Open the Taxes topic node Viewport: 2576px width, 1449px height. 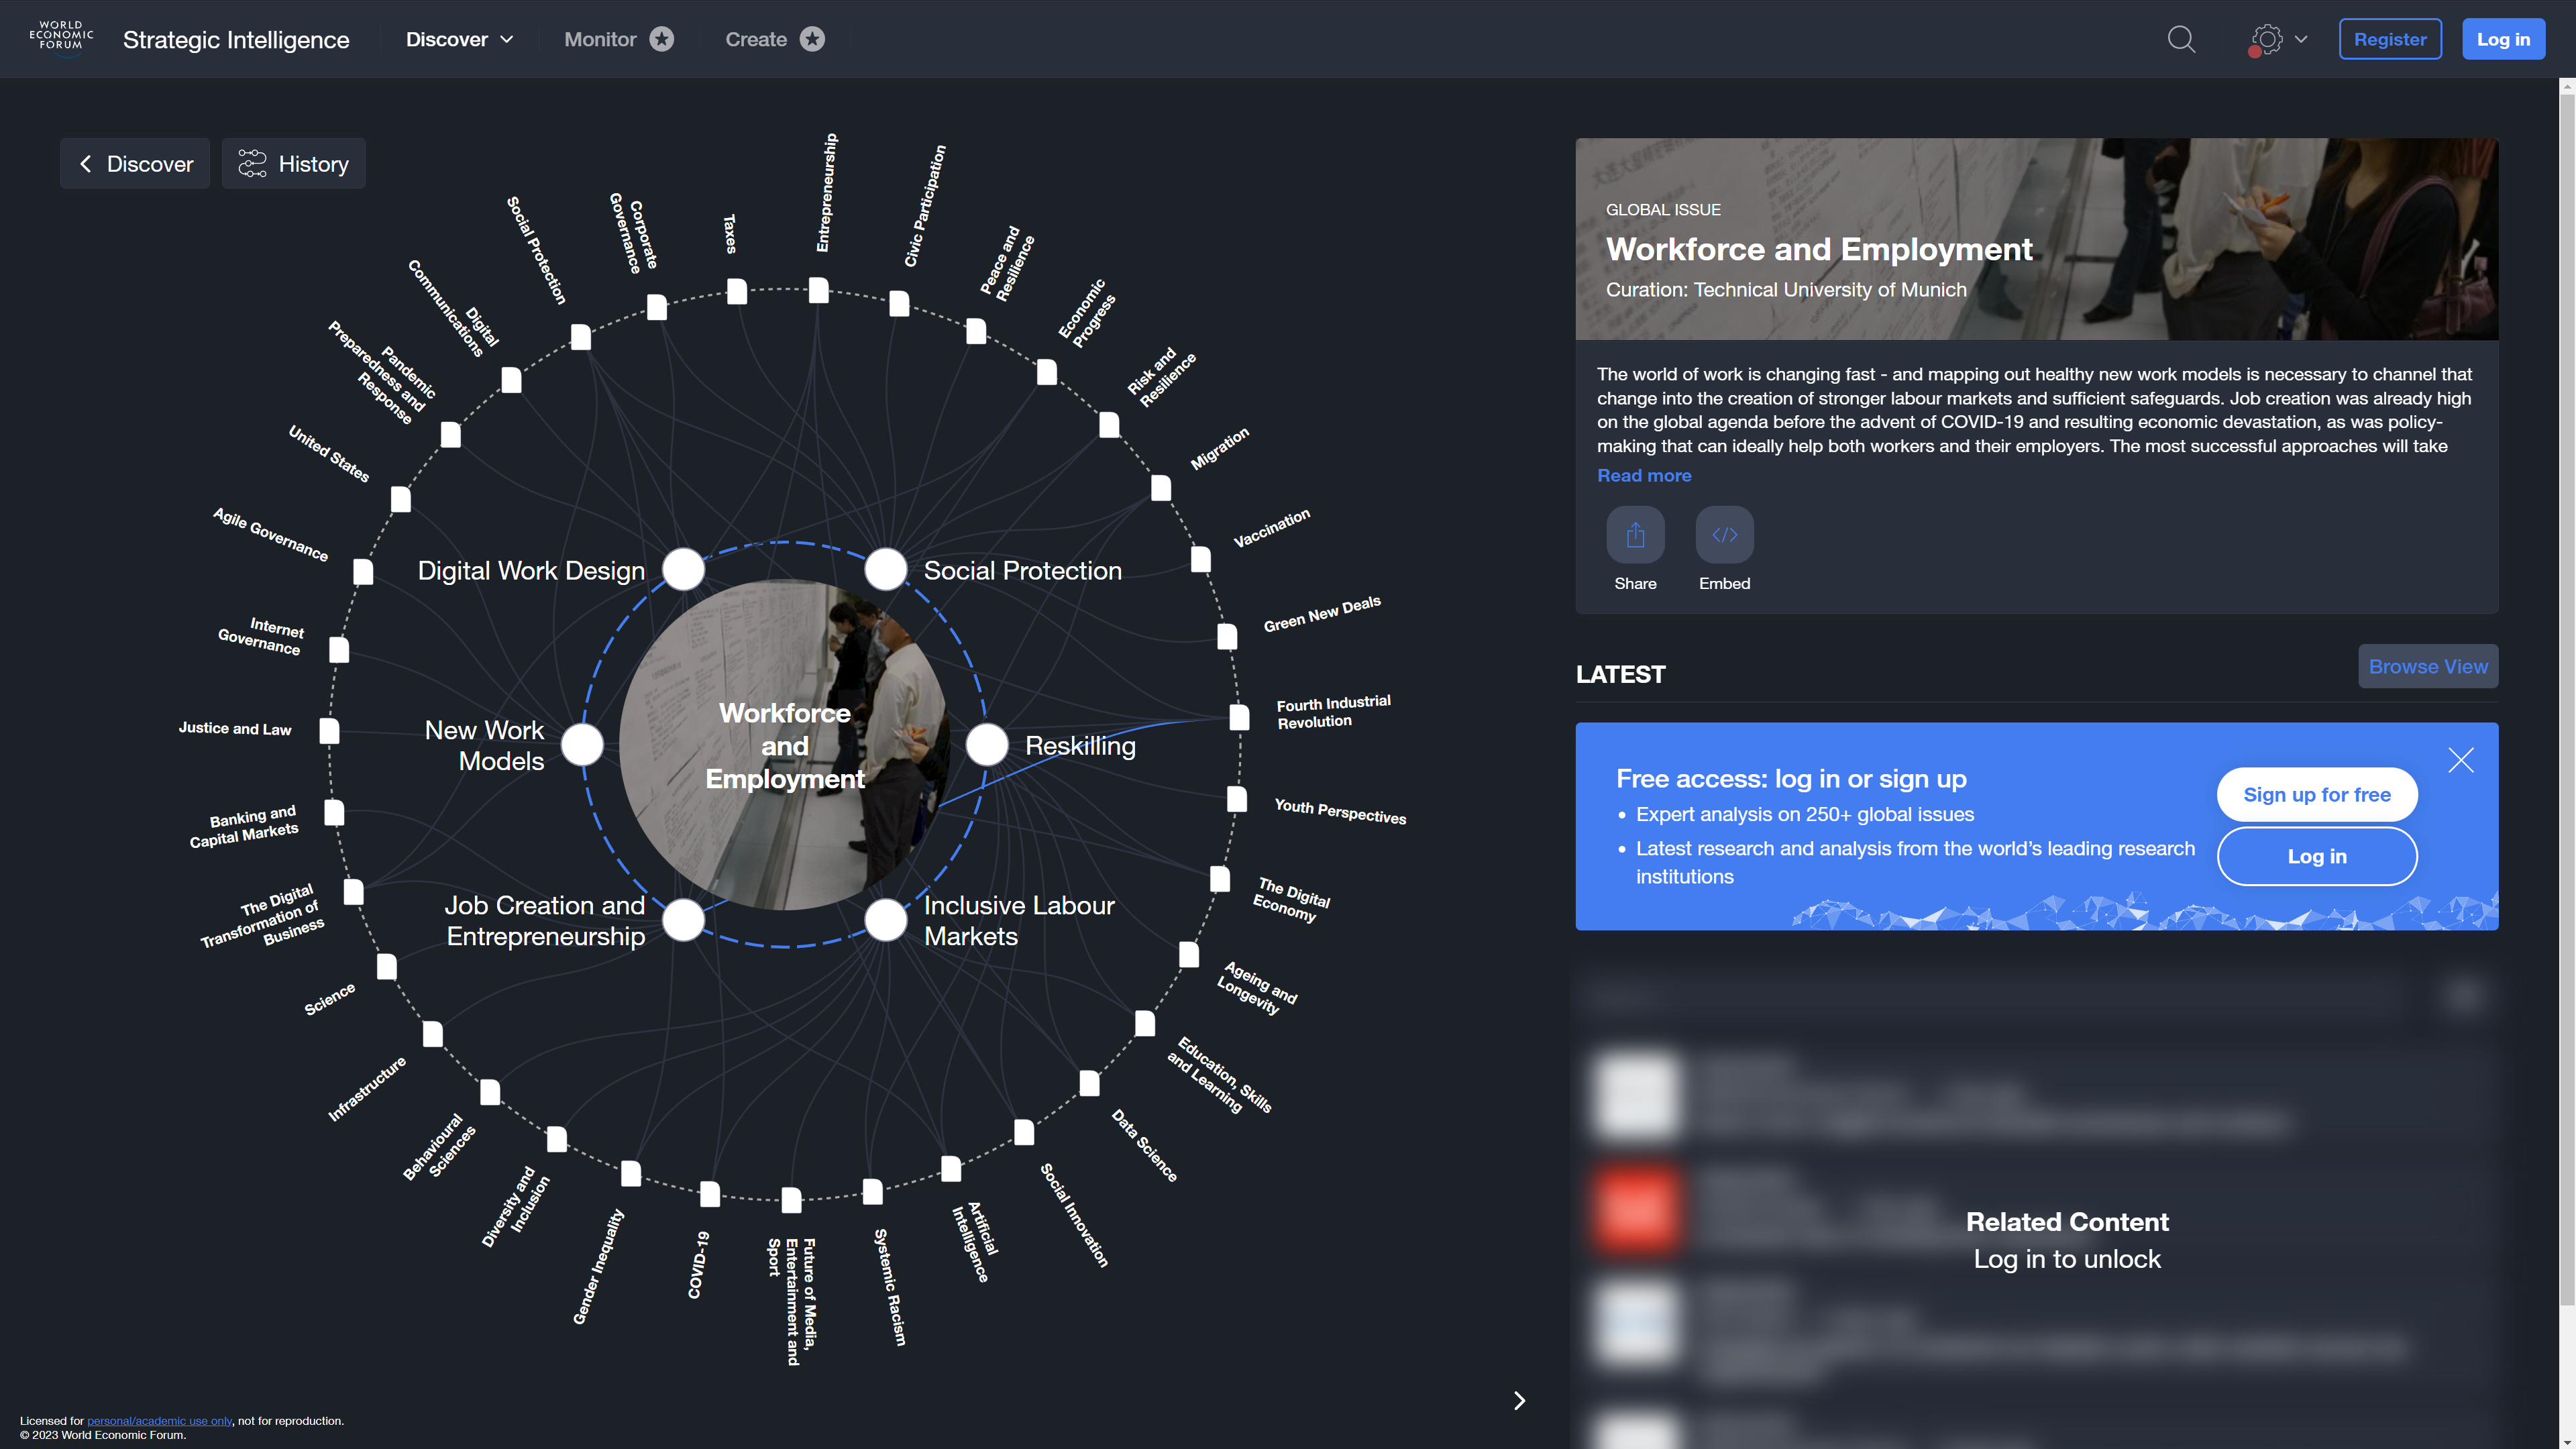tap(737, 291)
